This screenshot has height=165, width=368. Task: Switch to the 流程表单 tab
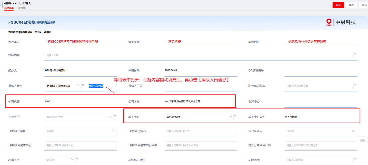tap(9, 8)
